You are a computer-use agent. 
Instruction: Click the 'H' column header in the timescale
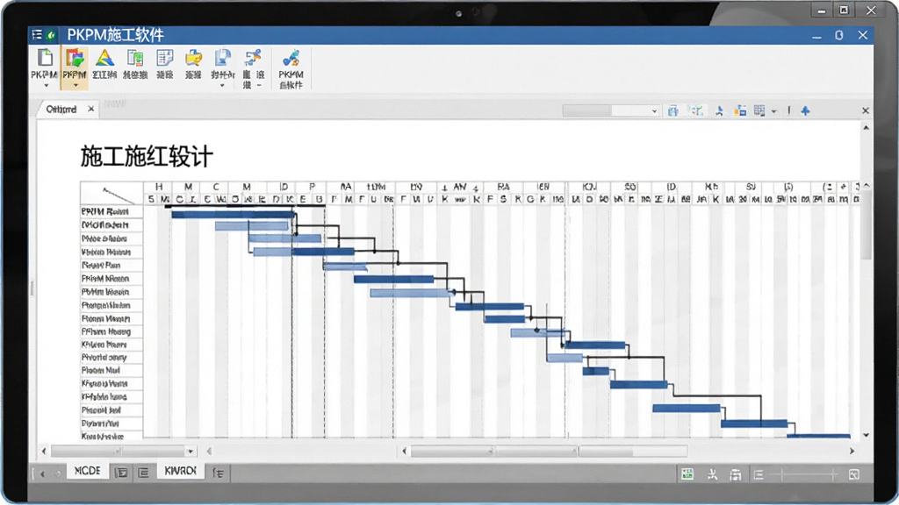(159, 187)
